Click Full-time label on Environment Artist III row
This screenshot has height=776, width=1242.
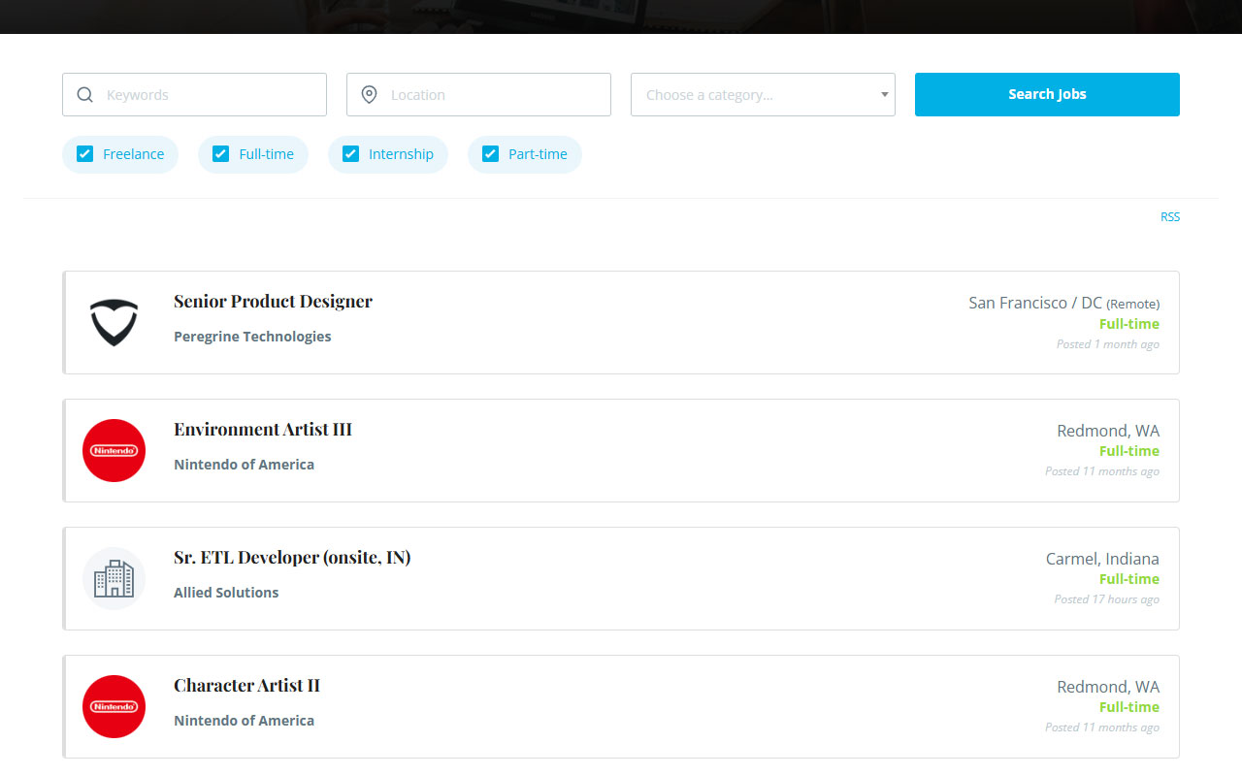(x=1129, y=451)
